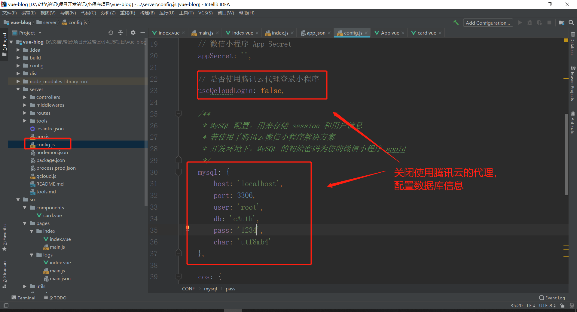The height and width of the screenshot is (312, 577).
Task: Select package.json in project tree
Action: tap(50, 160)
